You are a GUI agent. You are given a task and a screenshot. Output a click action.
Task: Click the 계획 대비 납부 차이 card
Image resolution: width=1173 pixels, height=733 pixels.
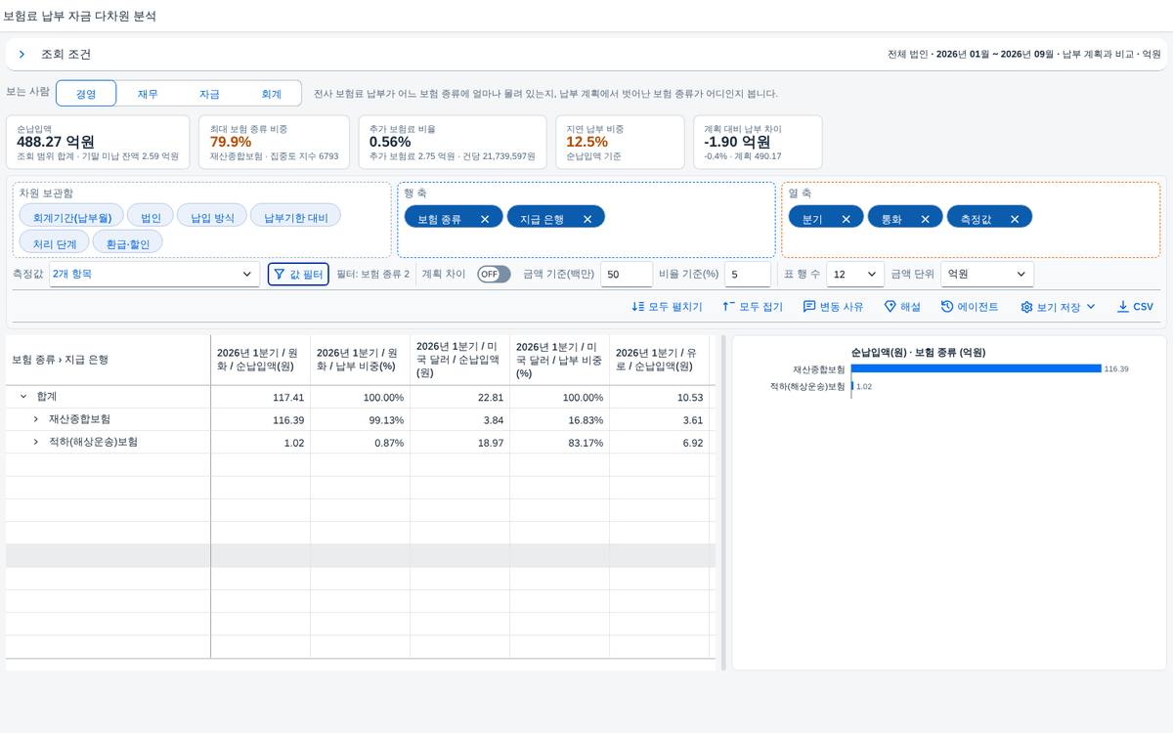click(x=758, y=142)
